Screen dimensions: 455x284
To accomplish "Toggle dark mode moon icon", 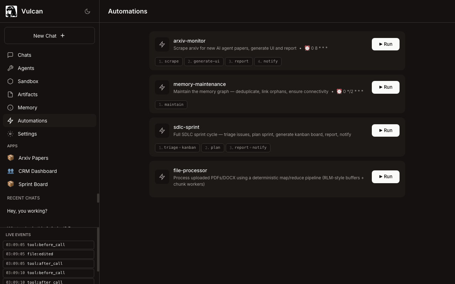I will [x=87, y=11].
